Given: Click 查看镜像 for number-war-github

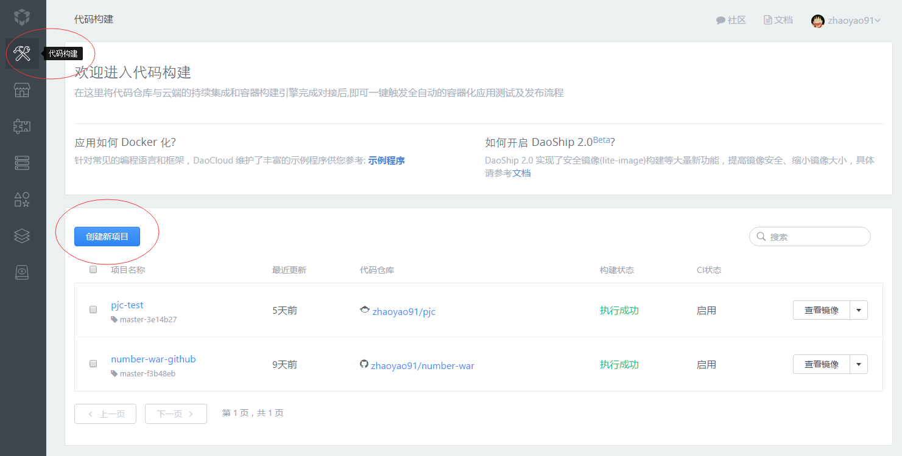Looking at the screenshot, I should (x=822, y=364).
